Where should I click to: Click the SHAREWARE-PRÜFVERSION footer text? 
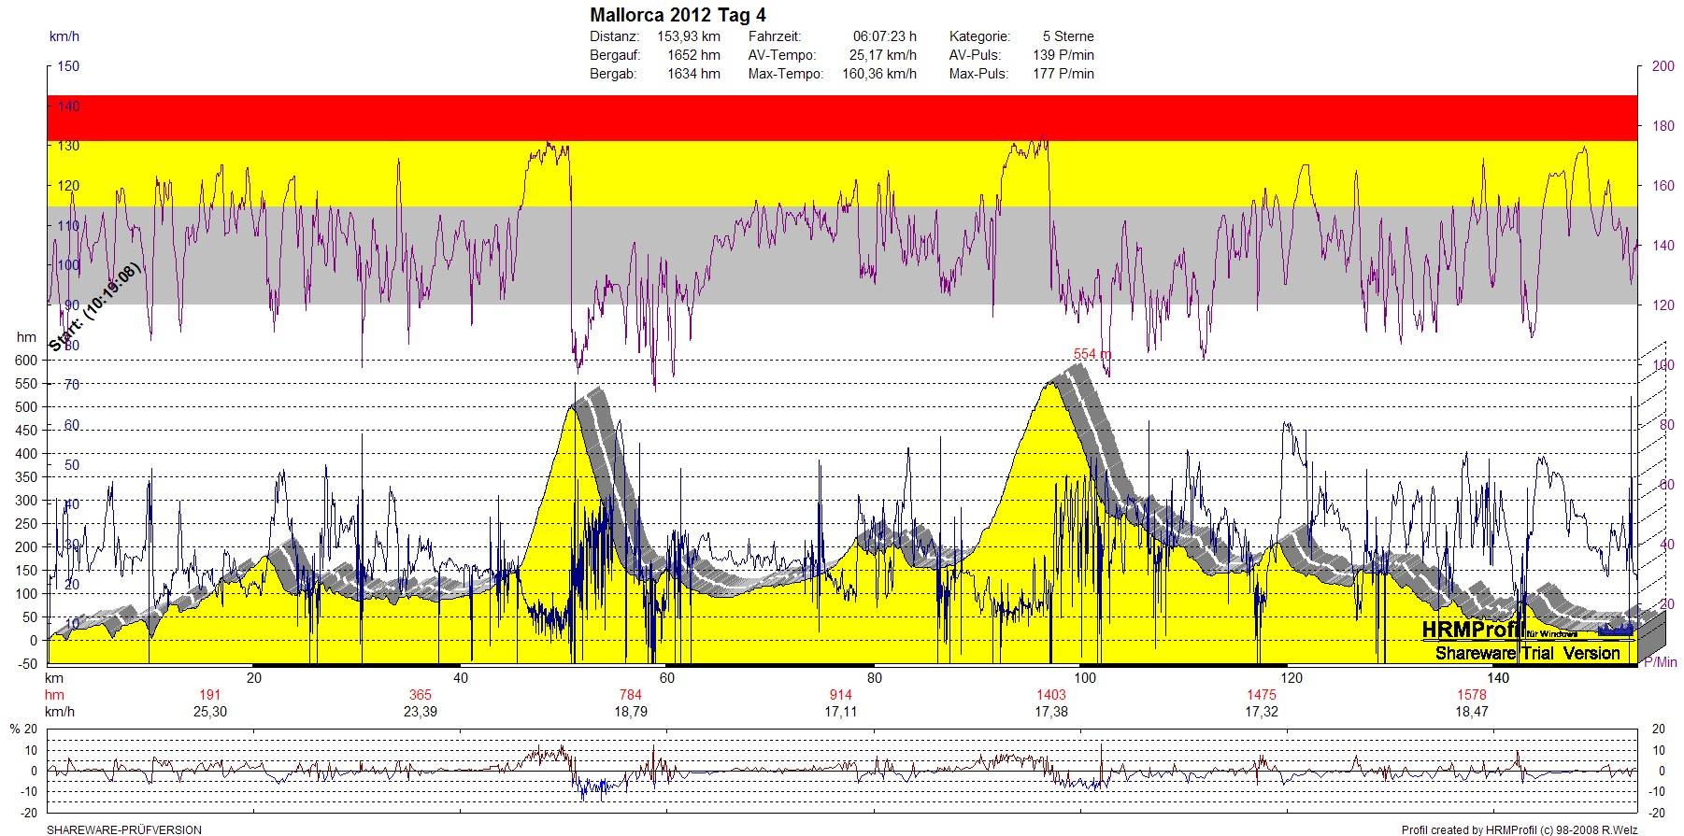click(x=124, y=829)
